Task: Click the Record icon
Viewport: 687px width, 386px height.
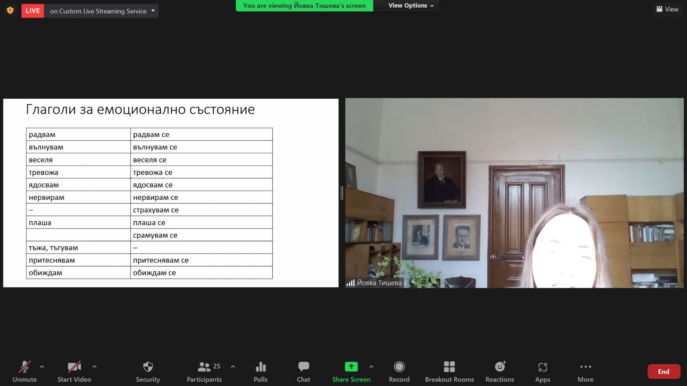Action: [x=399, y=367]
